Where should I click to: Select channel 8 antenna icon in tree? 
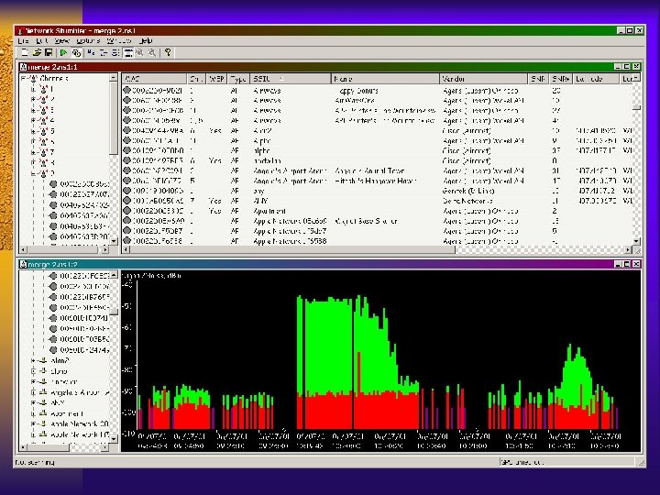[x=43, y=162]
